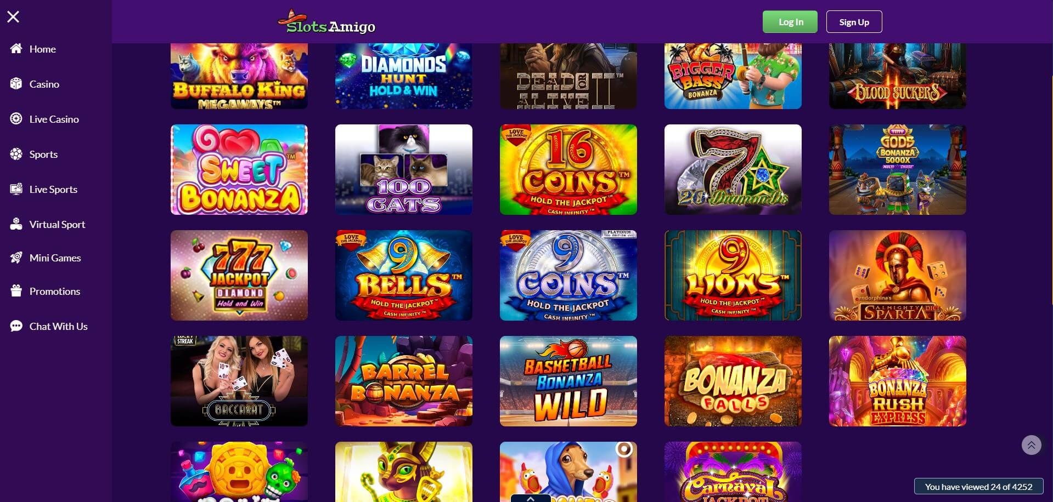Open the Sweet Bonanza game thumbnail
1053x502 pixels.
[239, 169]
